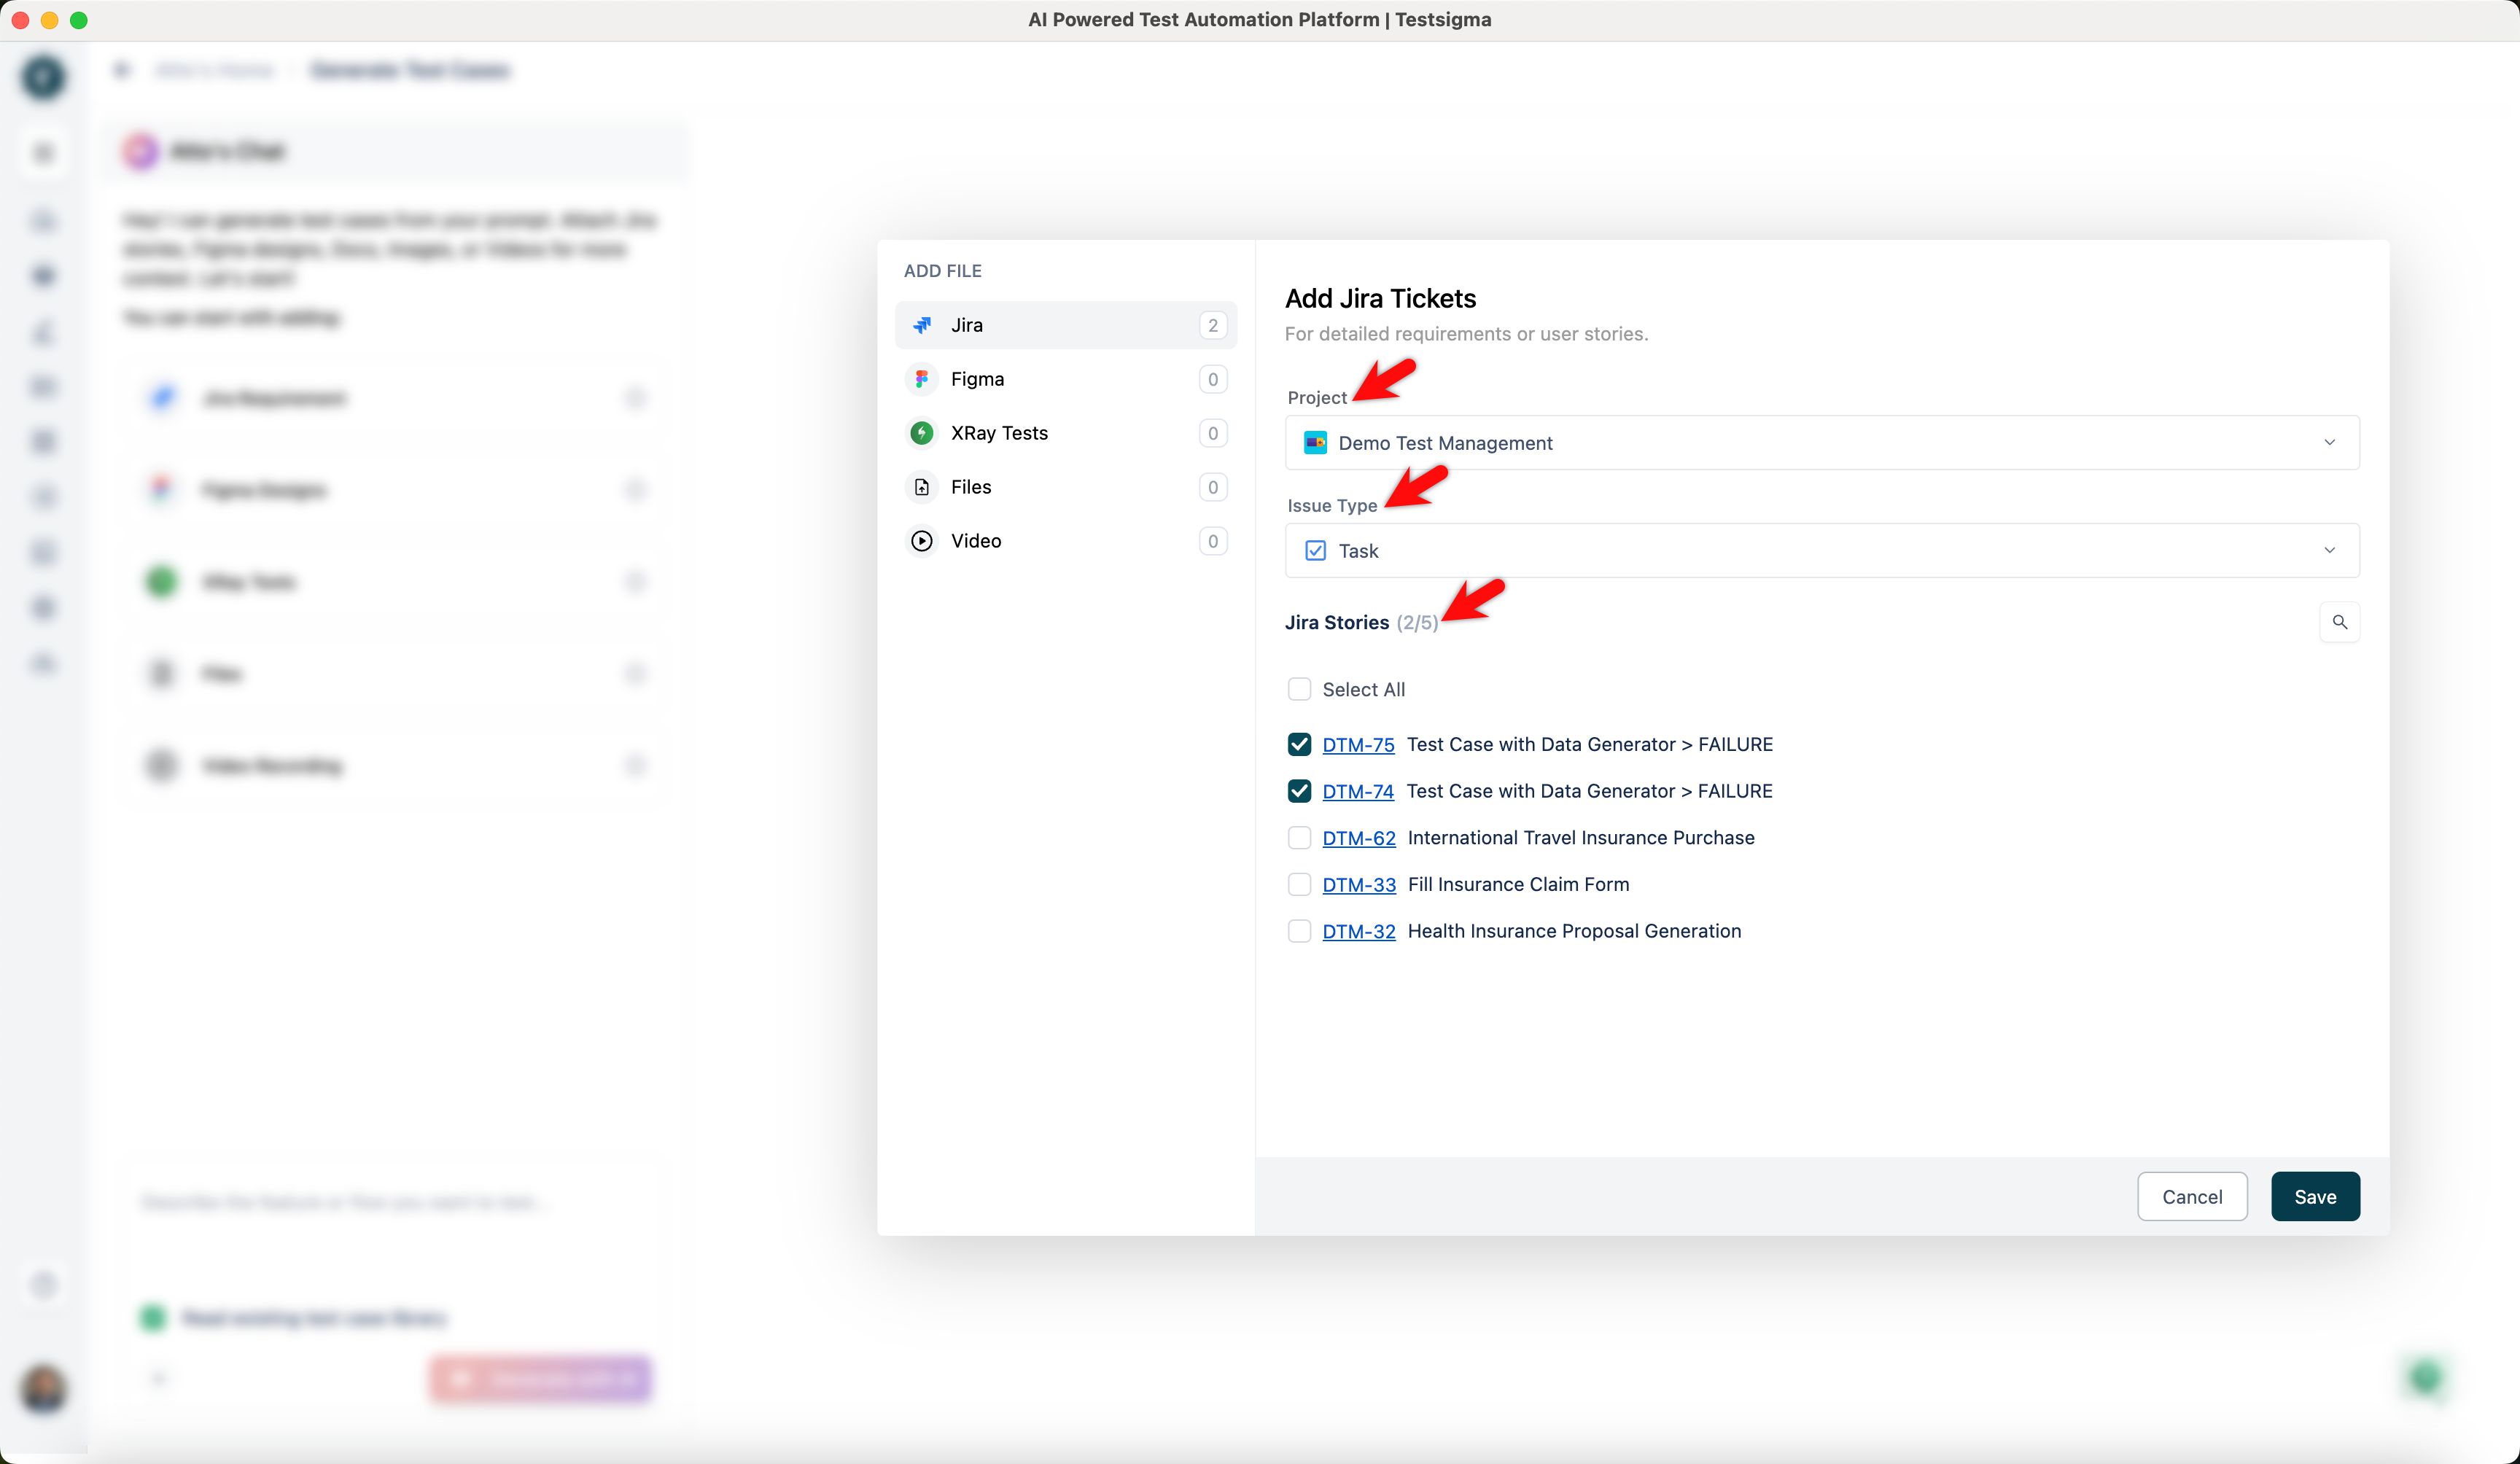Select the DTM-62 International Travel Insurance checkbox
The image size is (2520, 1464).
pos(1299,837)
